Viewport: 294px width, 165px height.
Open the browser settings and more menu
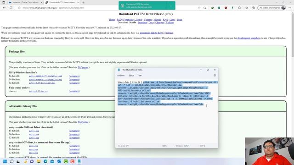click(290, 8)
